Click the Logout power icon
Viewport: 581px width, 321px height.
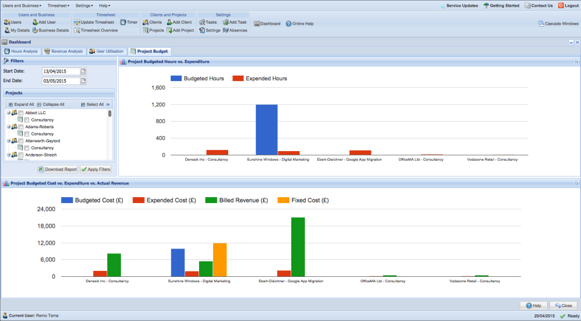point(560,5)
